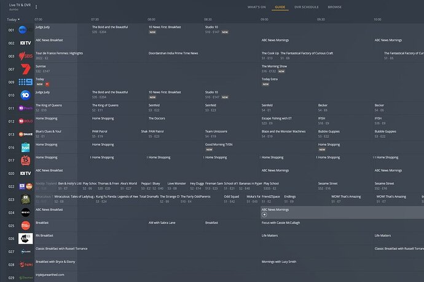
Task: Click the 09:00 time marker
Action: coord(264,20)
